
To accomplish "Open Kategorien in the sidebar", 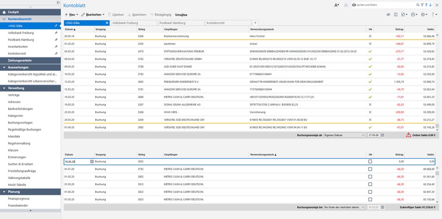I will [16, 116].
